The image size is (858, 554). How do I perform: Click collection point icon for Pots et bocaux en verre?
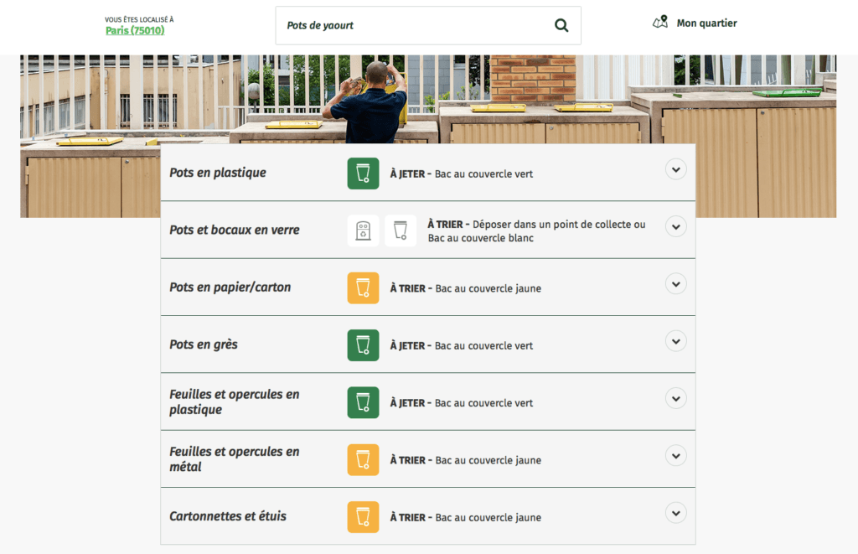(363, 230)
